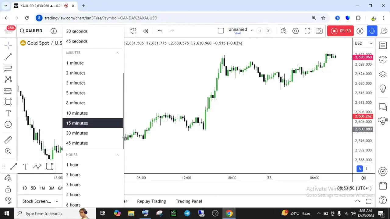Open the XAUUSD symbol search
The width and height of the screenshot is (390, 219).
(x=31, y=31)
